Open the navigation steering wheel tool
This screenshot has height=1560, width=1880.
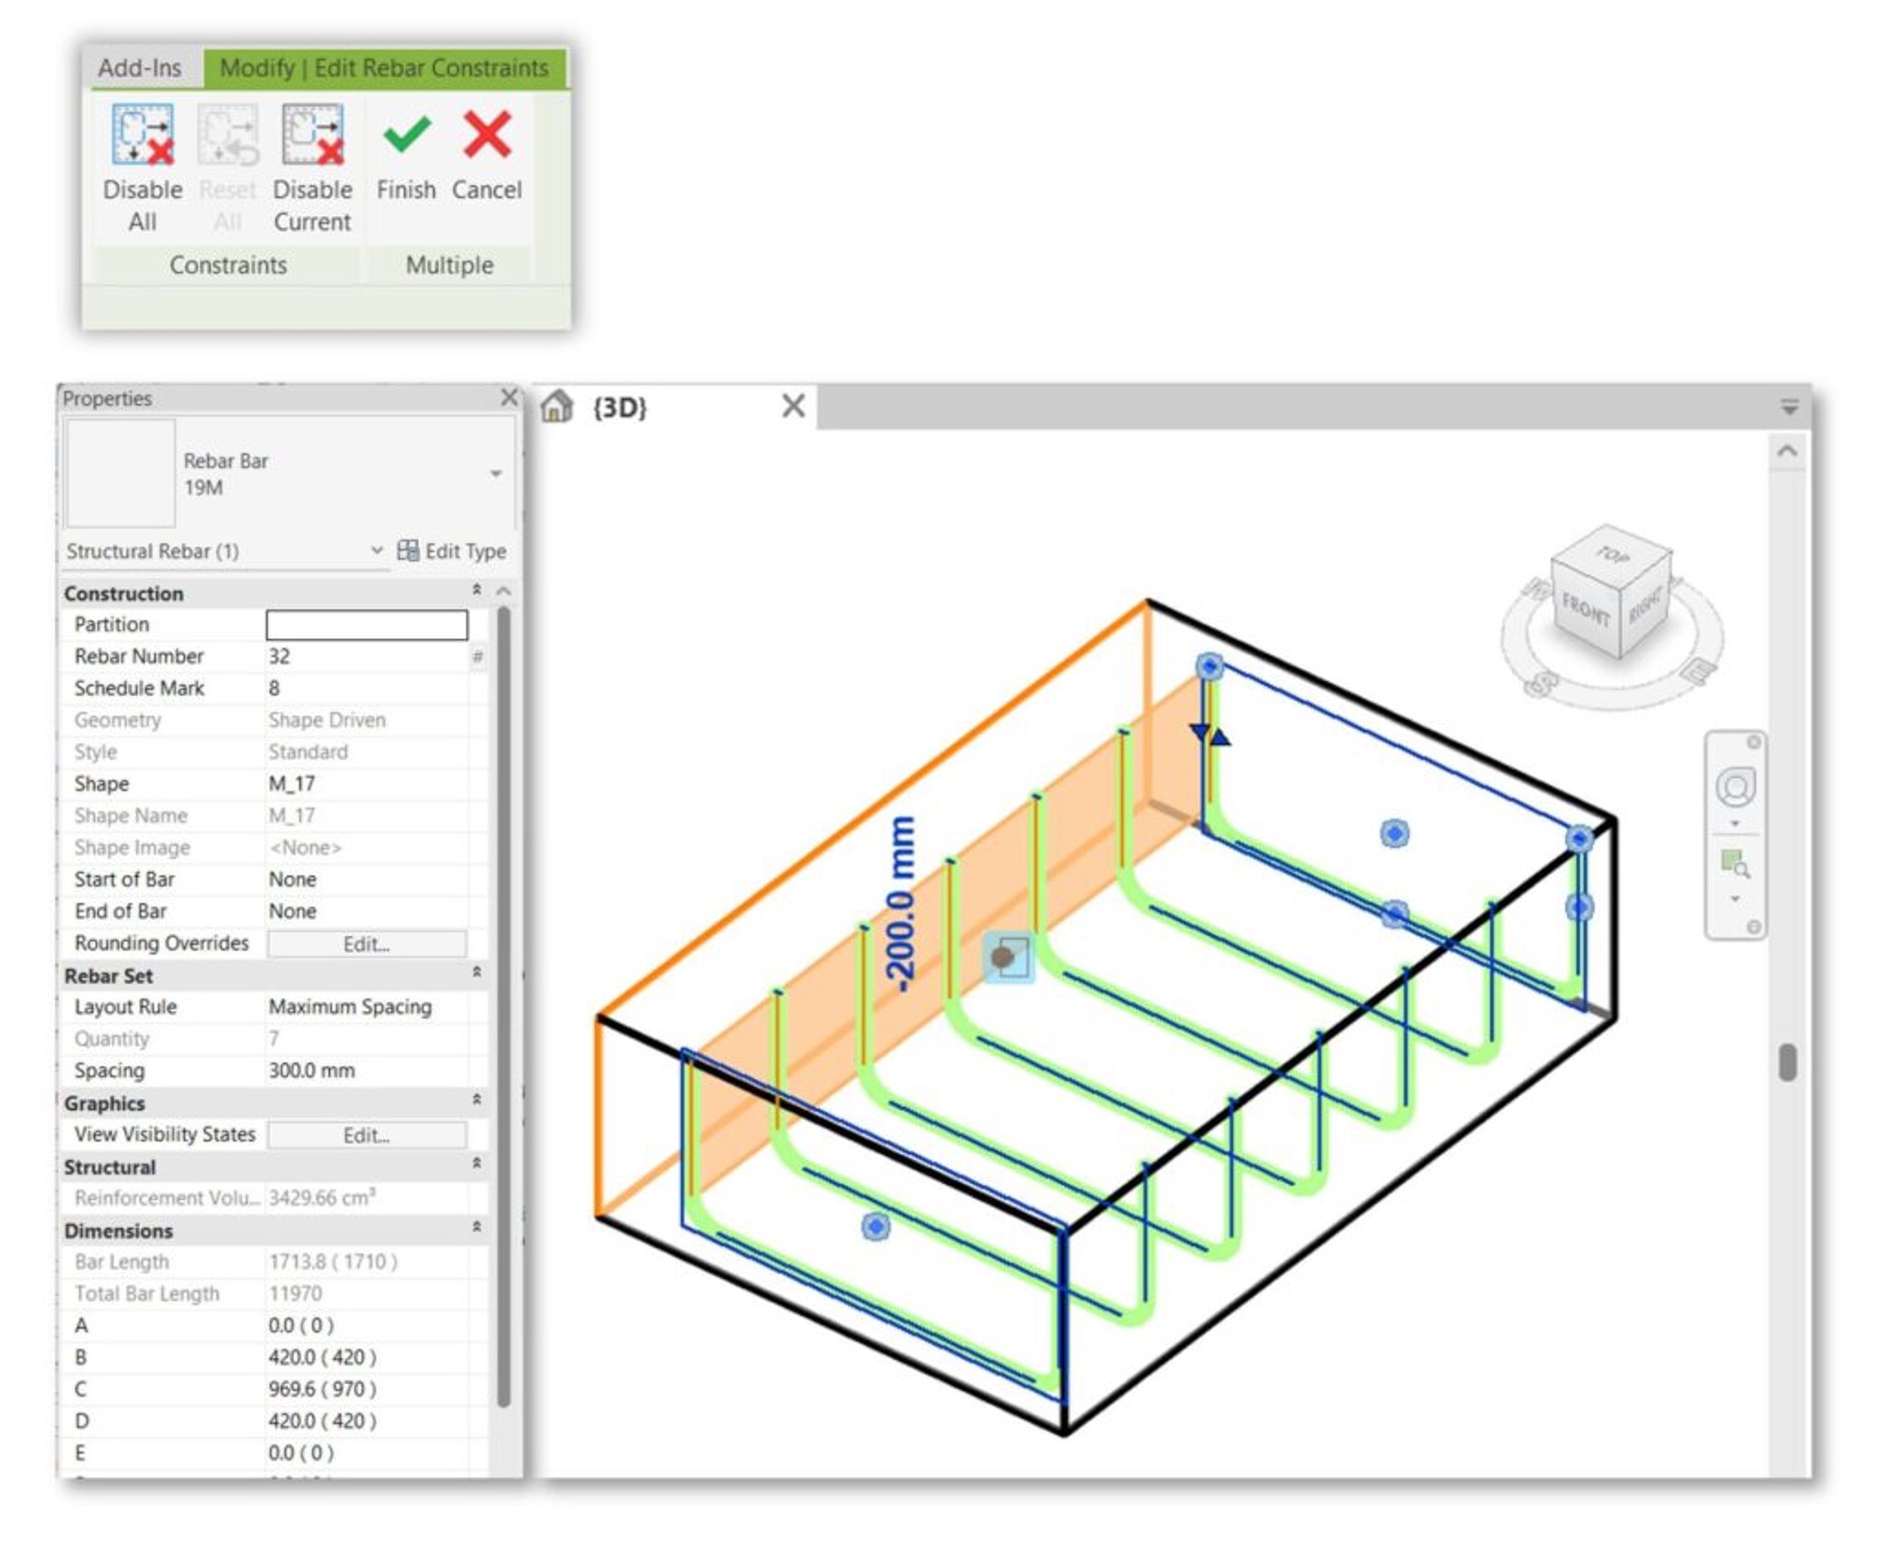click(x=1736, y=786)
